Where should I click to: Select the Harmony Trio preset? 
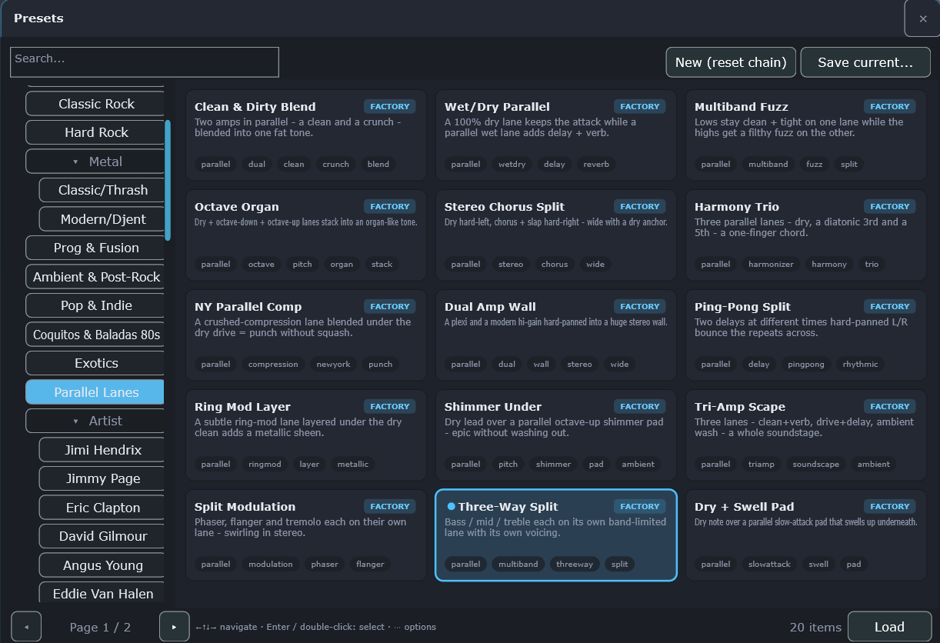[x=806, y=235]
